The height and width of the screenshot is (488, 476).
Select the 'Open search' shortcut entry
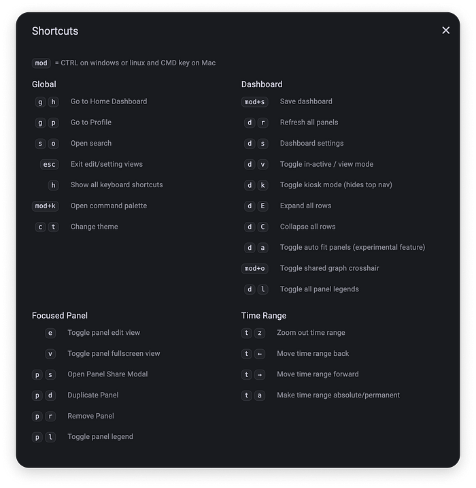click(x=91, y=144)
